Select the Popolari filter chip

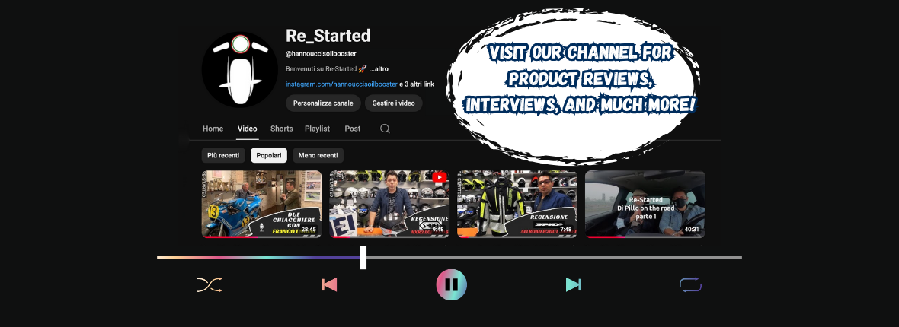[269, 155]
